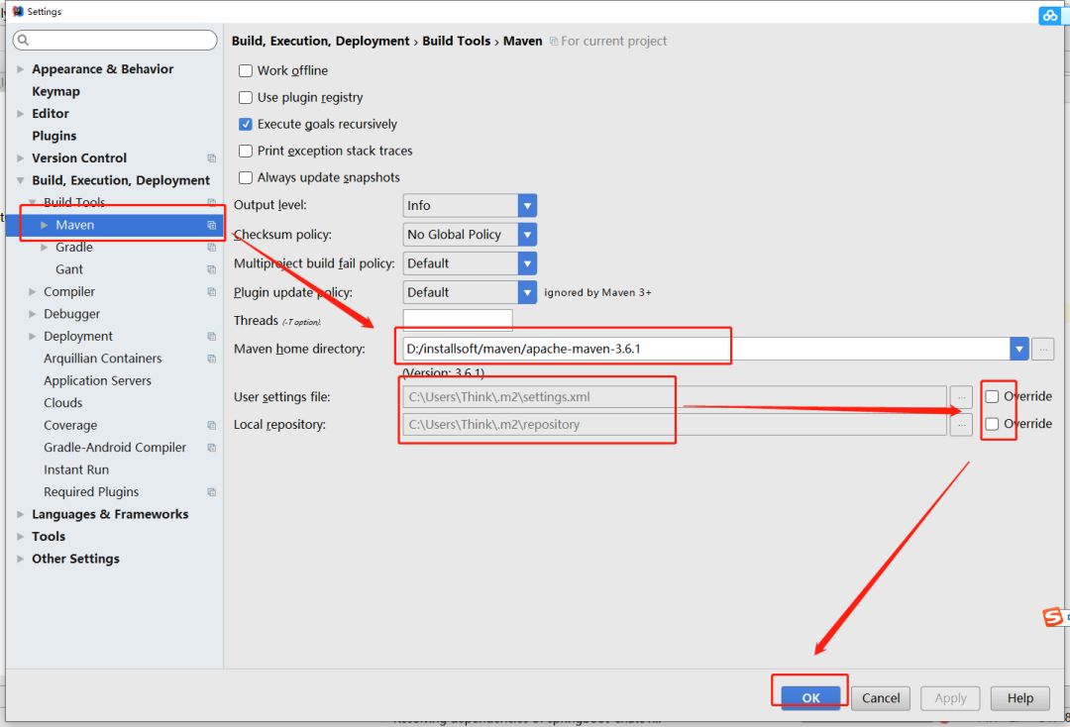Select Plugins in settings tree

53,136
